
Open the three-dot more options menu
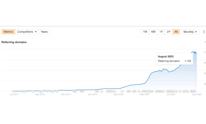204,32
